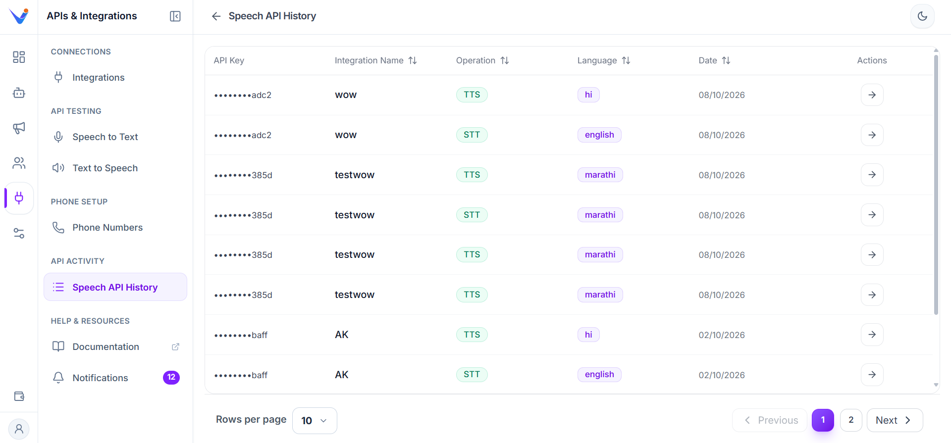Open the users icon in the left rail
Image resolution: width=951 pixels, height=443 pixels.
pyautogui.click(x=19, y=163)
